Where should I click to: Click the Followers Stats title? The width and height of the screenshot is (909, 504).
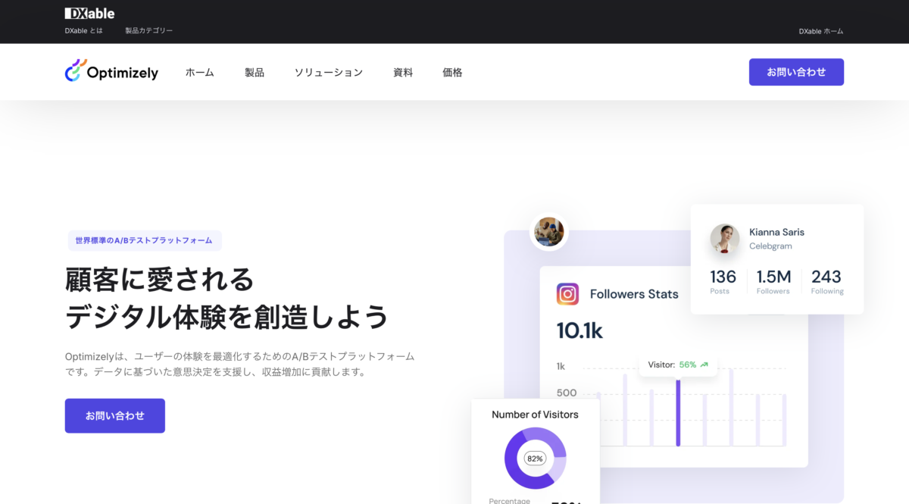click(x=634, y=294)
